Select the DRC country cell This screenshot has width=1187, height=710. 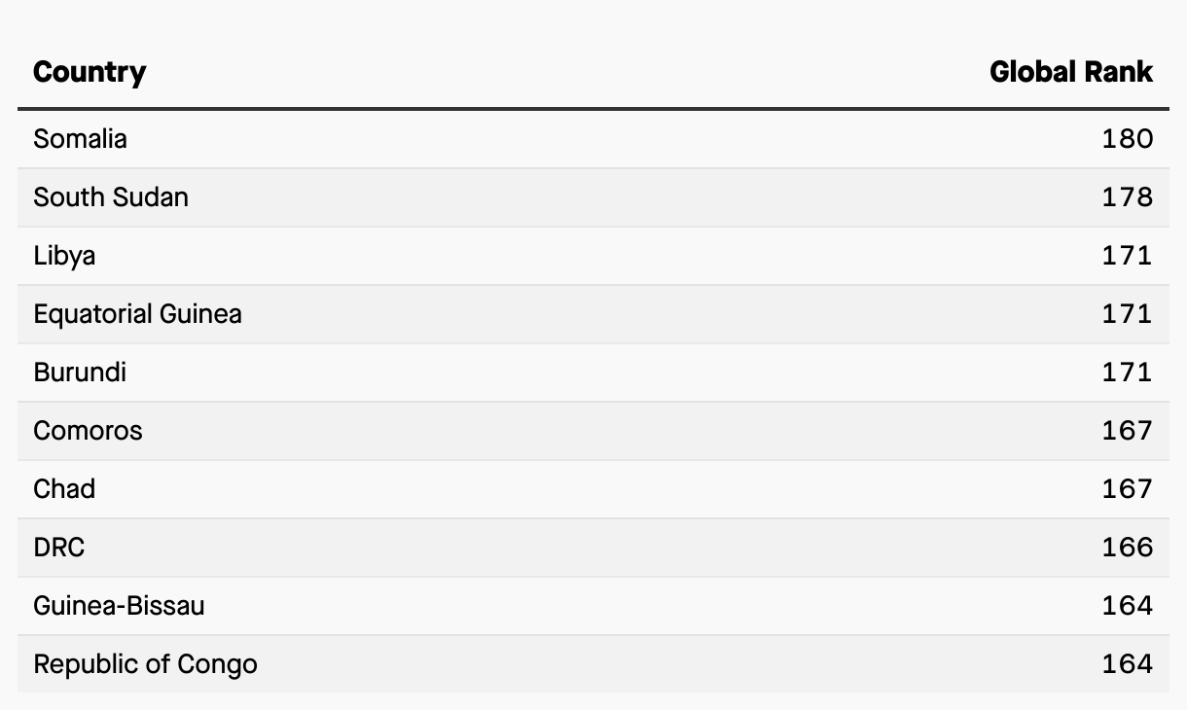[59, 548]
